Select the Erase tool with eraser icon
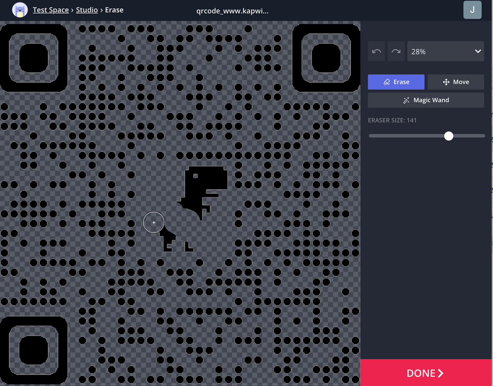 (396, 82)
